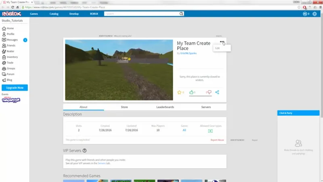Favorite the game with the star icon
The image size is (323, 182).
(x=179, y=92)
